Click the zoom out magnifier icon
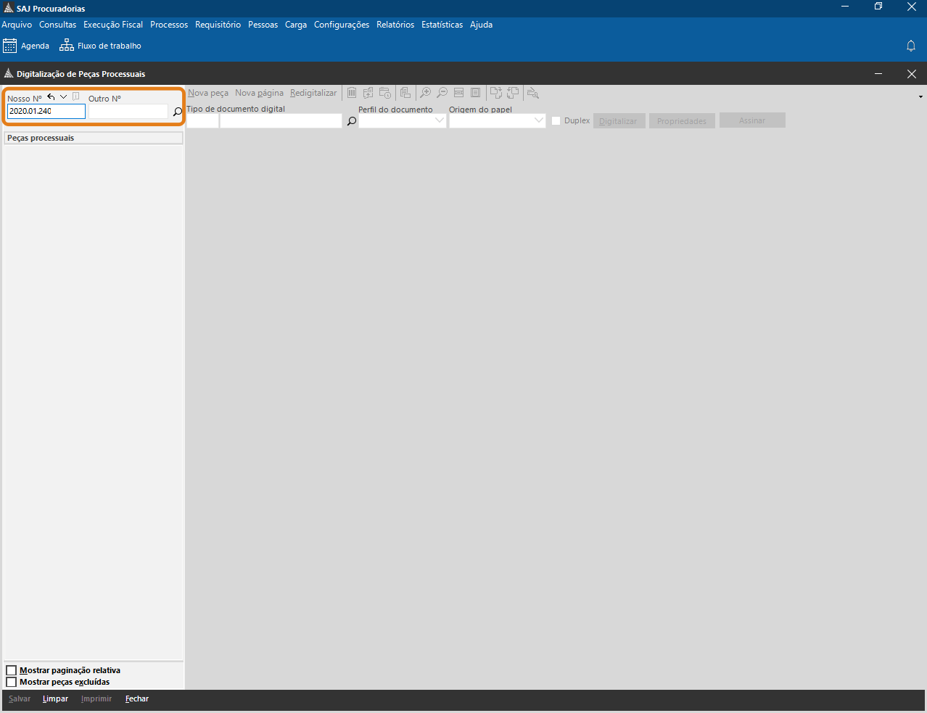 click(442, 93)
